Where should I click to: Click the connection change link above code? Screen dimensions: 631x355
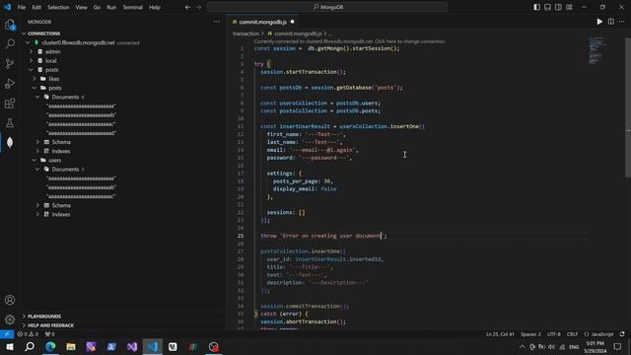(349, 41)
